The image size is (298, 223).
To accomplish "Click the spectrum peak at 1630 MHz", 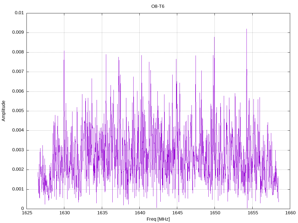I will (64, 51).
